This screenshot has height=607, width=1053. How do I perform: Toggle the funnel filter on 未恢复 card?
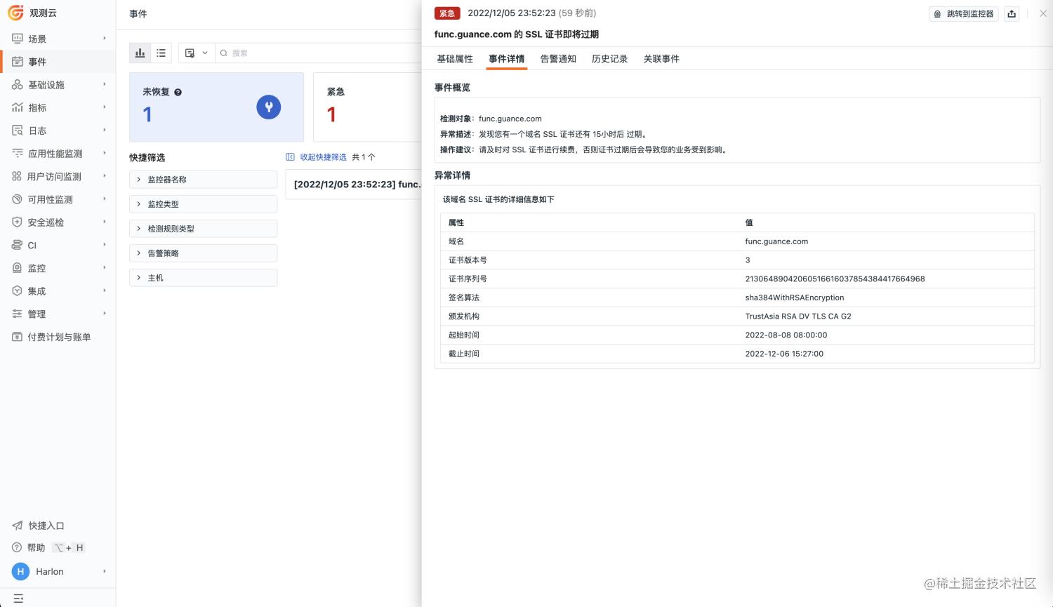point(268,107)
